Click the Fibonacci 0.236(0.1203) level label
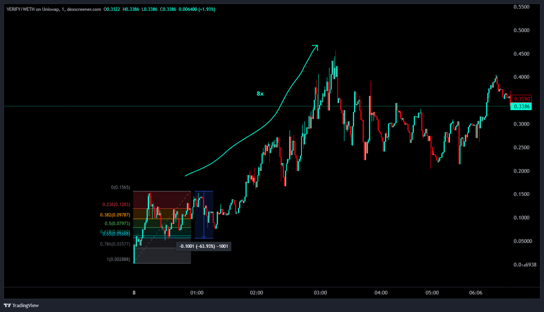 (x=117, y=205)
